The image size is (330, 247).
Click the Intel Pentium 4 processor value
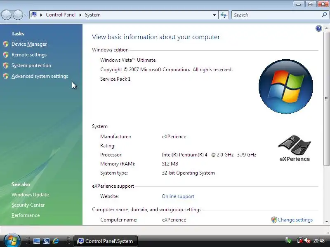coord(209,155)
